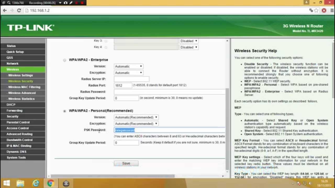Click the TP-LINK logo

tap(30, 28)
